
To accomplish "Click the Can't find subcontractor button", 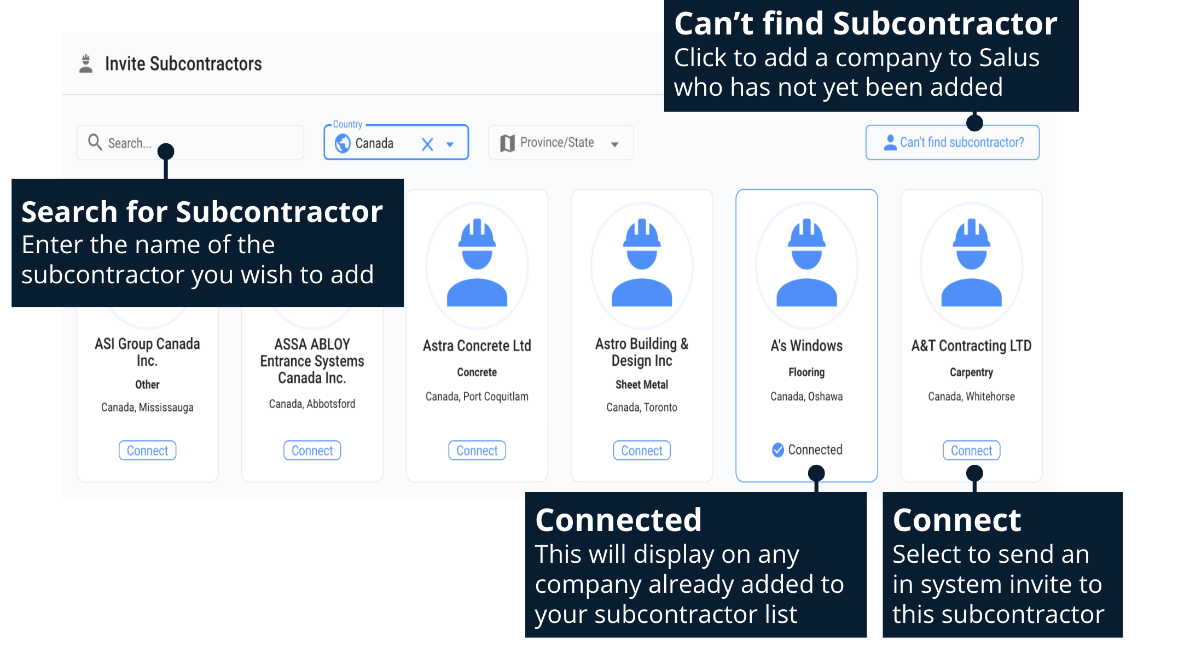I will coord(952,143).
